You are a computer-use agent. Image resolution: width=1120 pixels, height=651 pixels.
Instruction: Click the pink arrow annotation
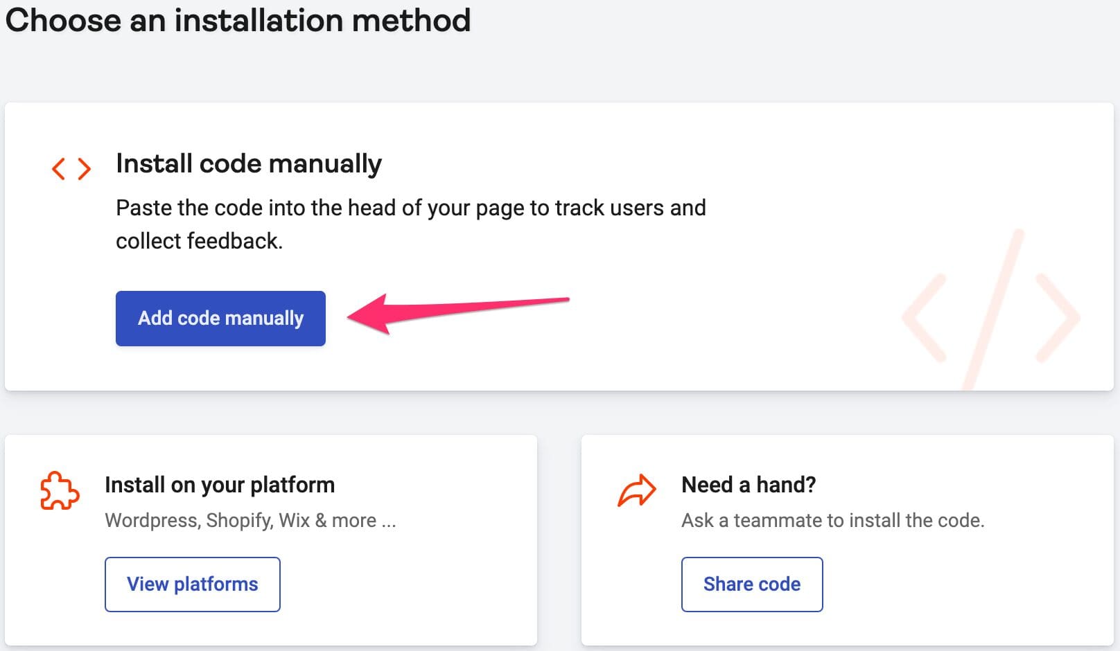(457, 313)
